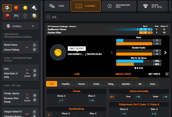Click the blue Win % 1st Serve bar
Image resolution: width=172 pixels, height=117 pixels.
pos(130,61)
